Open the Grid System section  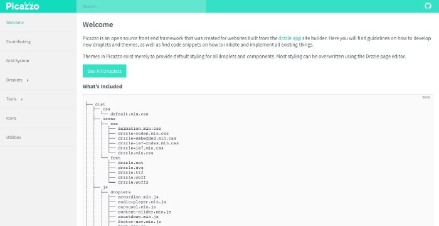[x=38, y=60]
